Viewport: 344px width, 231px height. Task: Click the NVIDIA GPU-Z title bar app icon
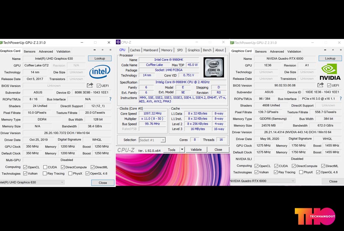(x=232, y=43)
